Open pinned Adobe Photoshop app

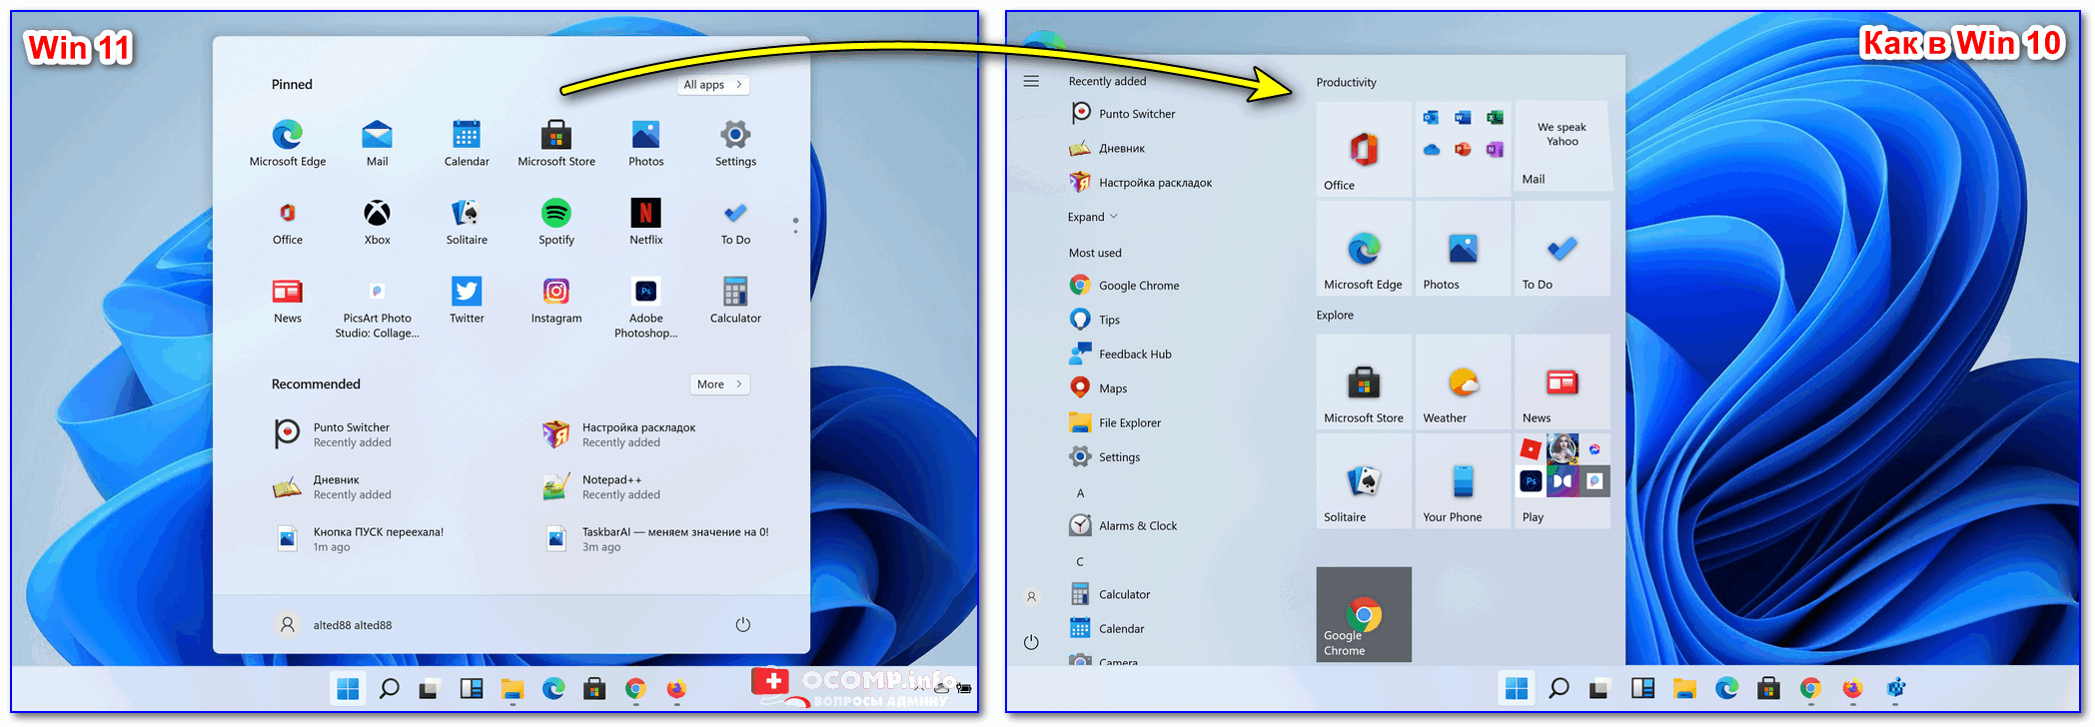click(x=645, y=308)
